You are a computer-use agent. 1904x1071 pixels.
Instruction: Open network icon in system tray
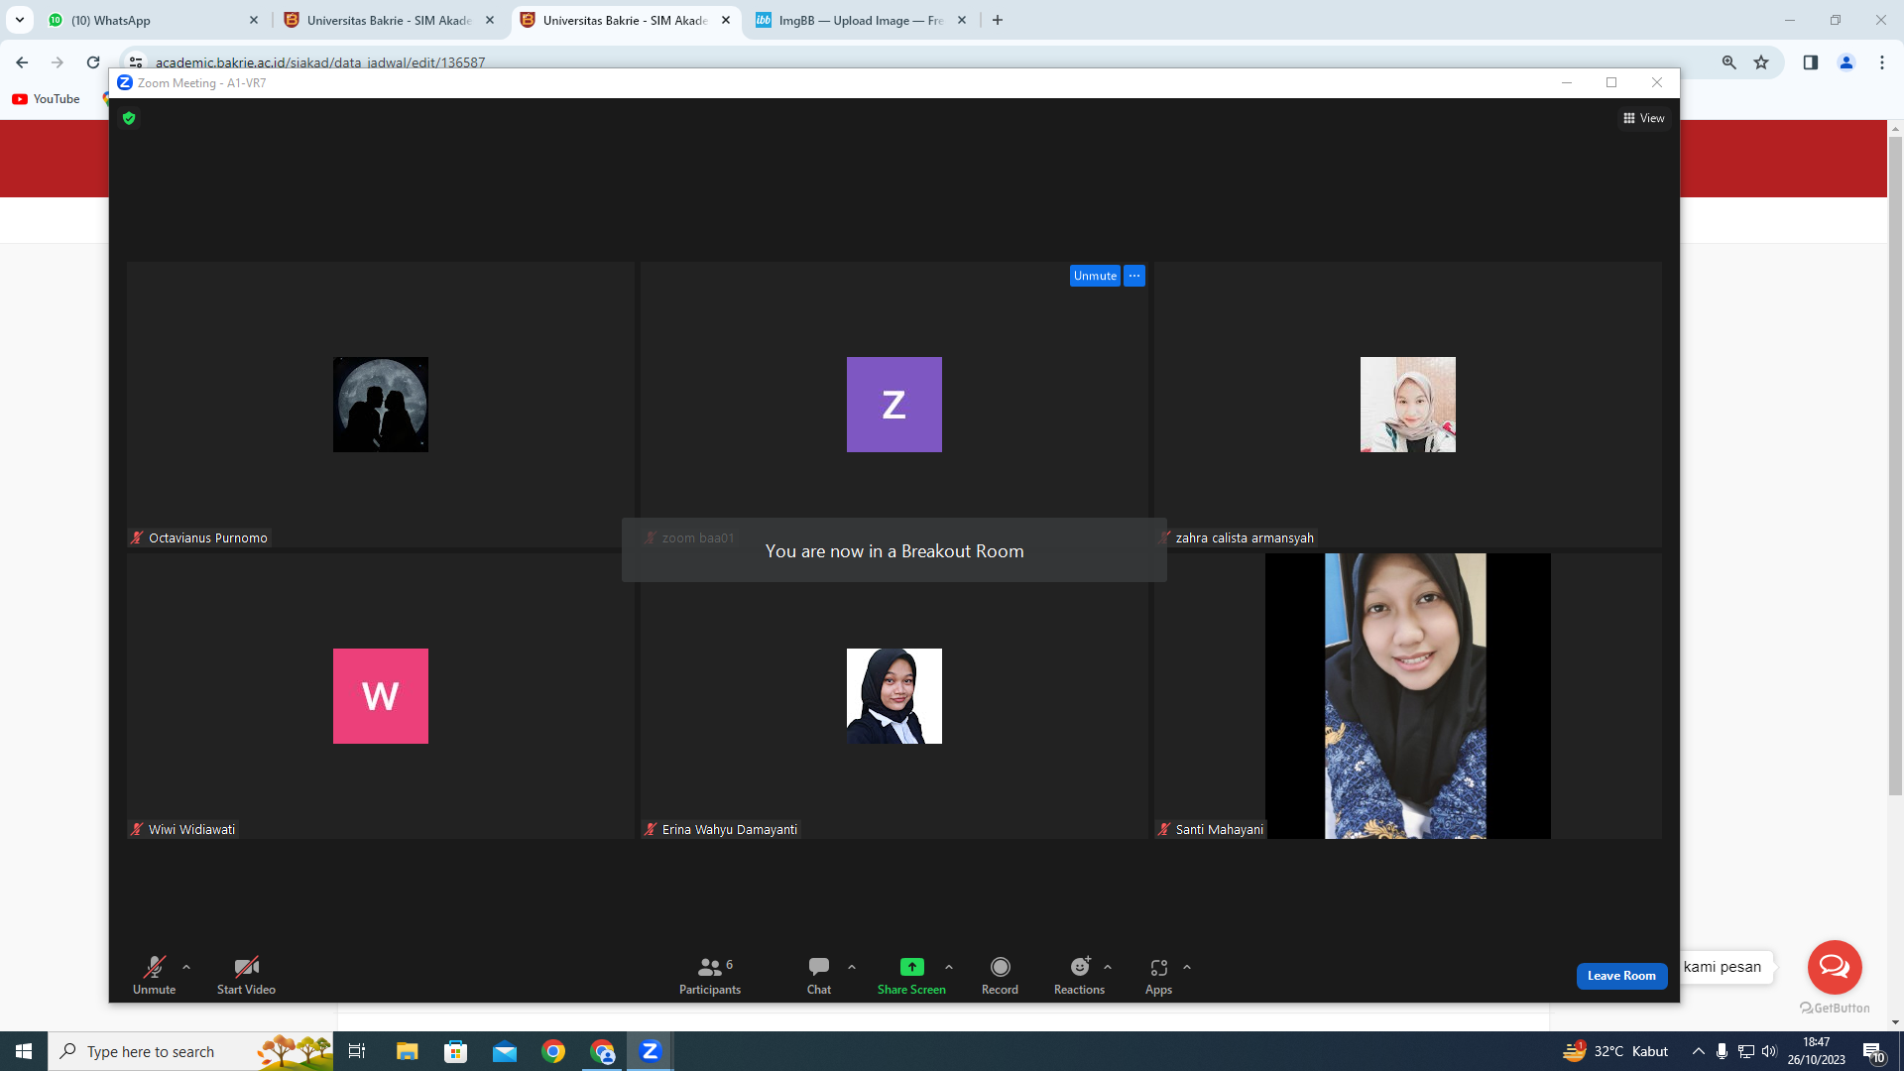[x=1746, y=1051]
